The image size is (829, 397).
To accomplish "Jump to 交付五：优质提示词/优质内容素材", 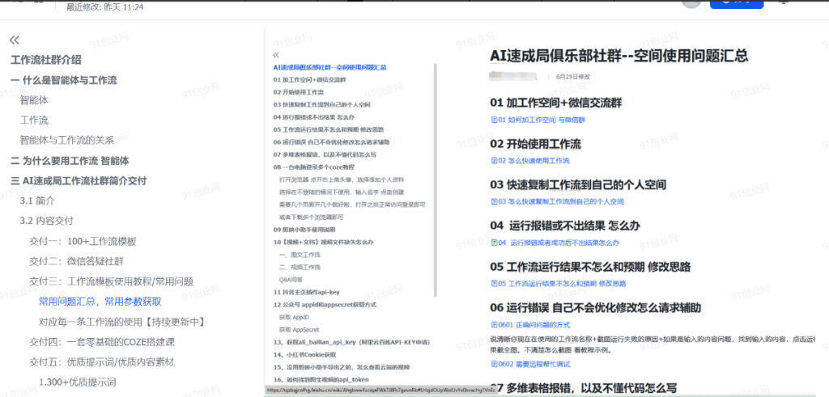I will pos(101,362).
